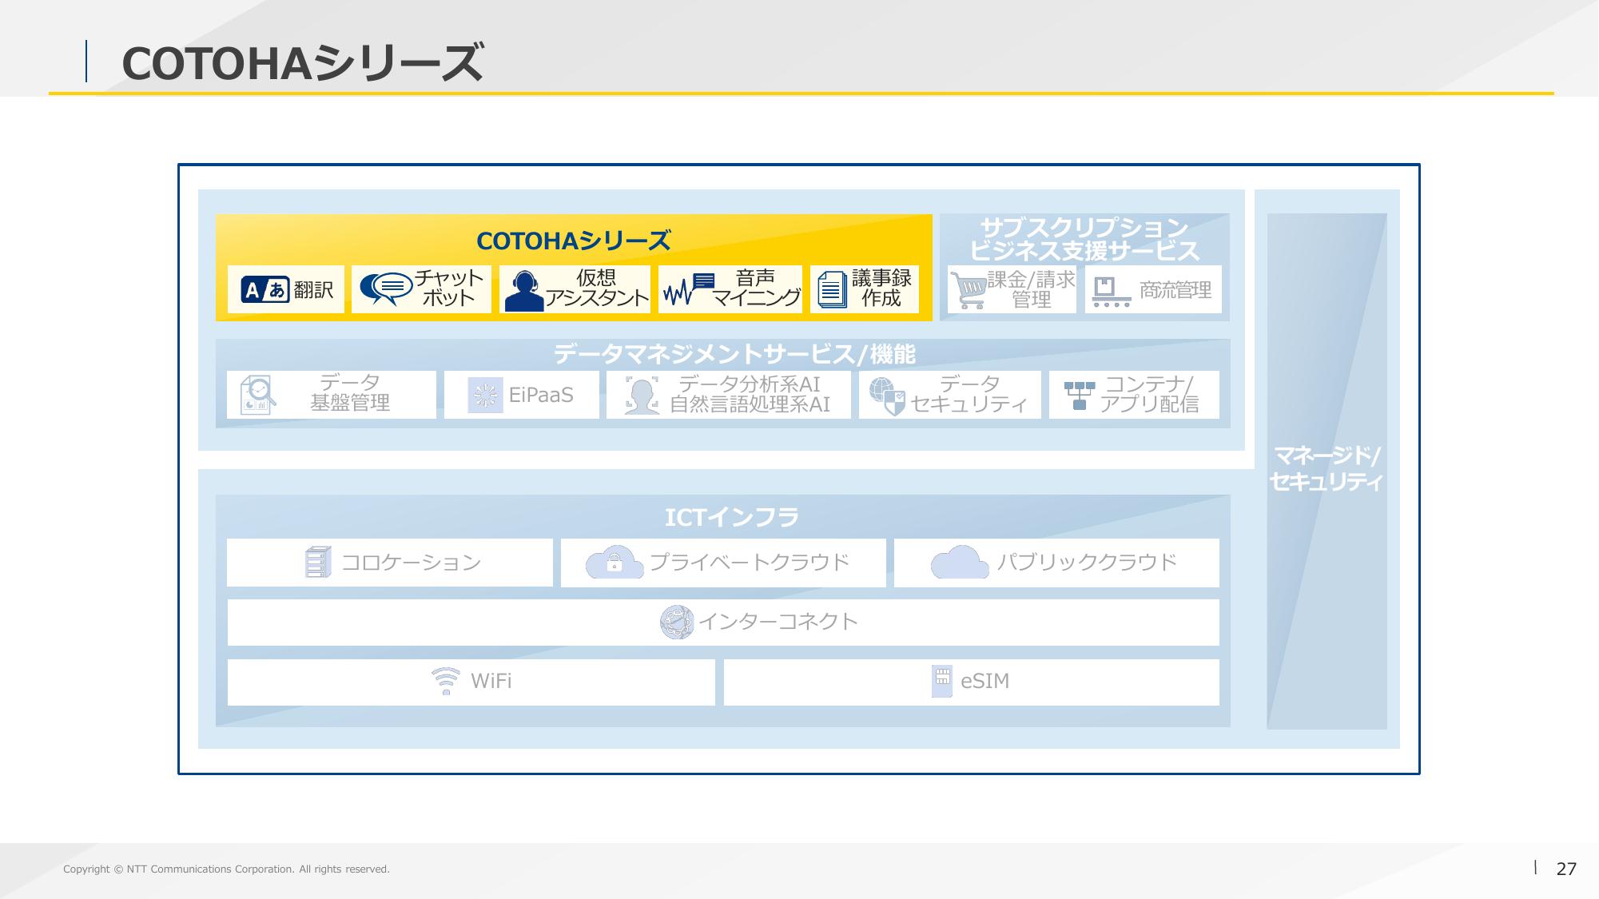The height and width of the screenshot is (899, 1599).
Task: Click the interconnect globe icon
Action: pyautogui.click(x=677, y=622)
